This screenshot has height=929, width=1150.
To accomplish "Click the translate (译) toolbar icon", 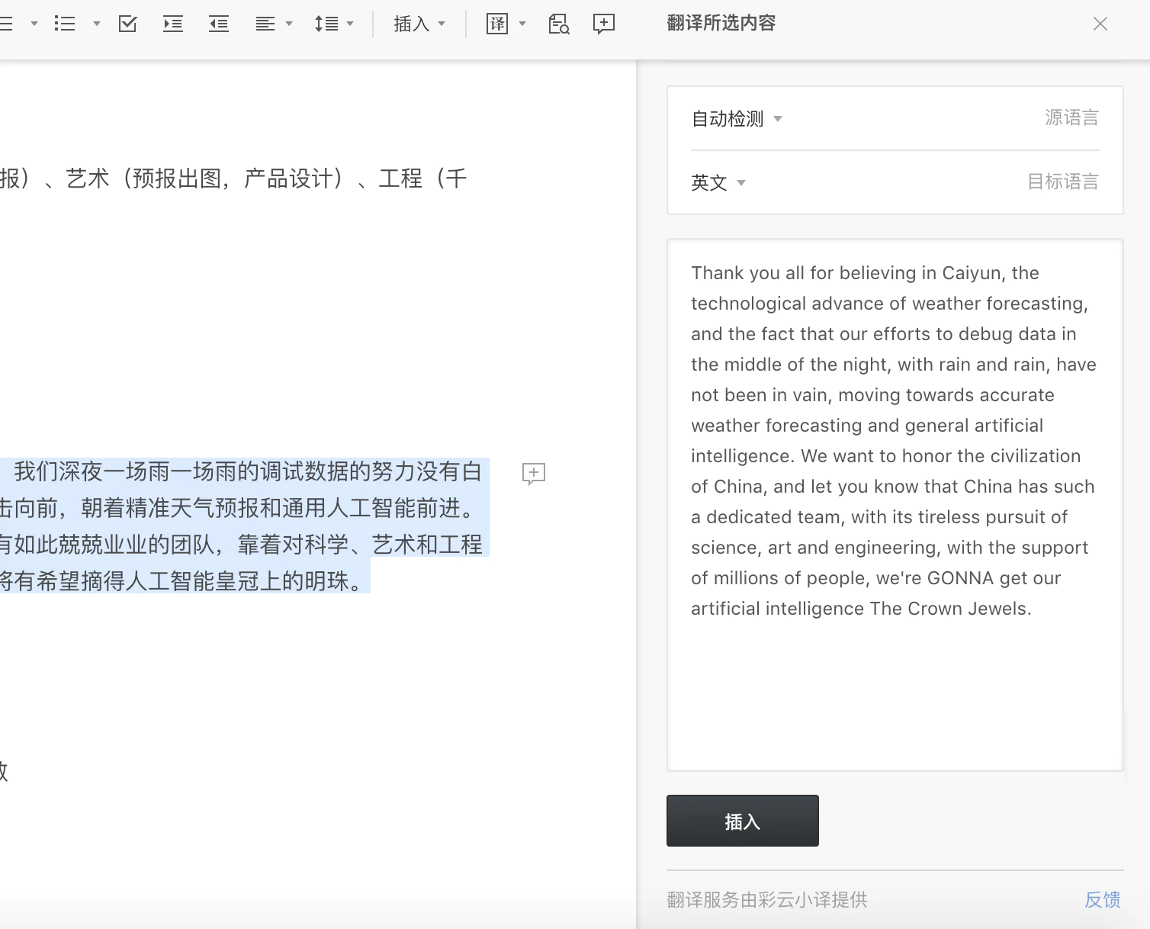I will pos(497,24).
